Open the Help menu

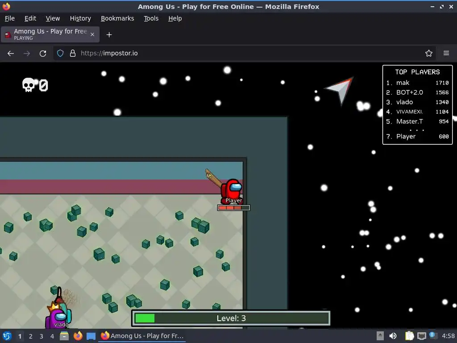[175, 18]
